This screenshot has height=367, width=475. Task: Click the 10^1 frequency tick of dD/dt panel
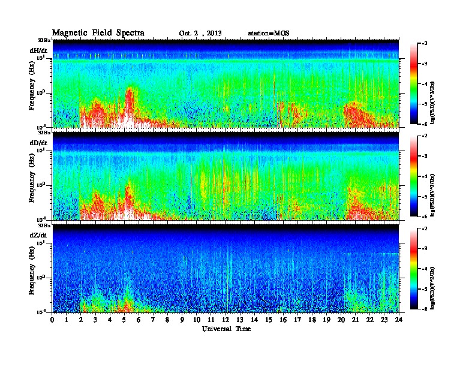click(41, 151)
